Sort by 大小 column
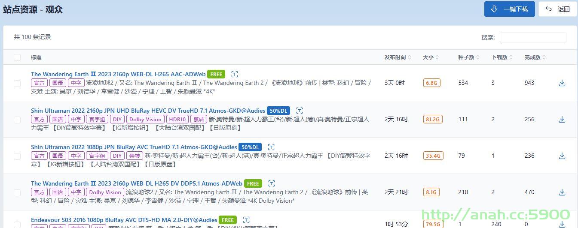578x228 pixels. [x=430, y=57]
